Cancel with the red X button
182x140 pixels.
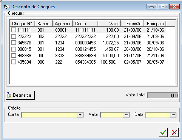(174, 132)
